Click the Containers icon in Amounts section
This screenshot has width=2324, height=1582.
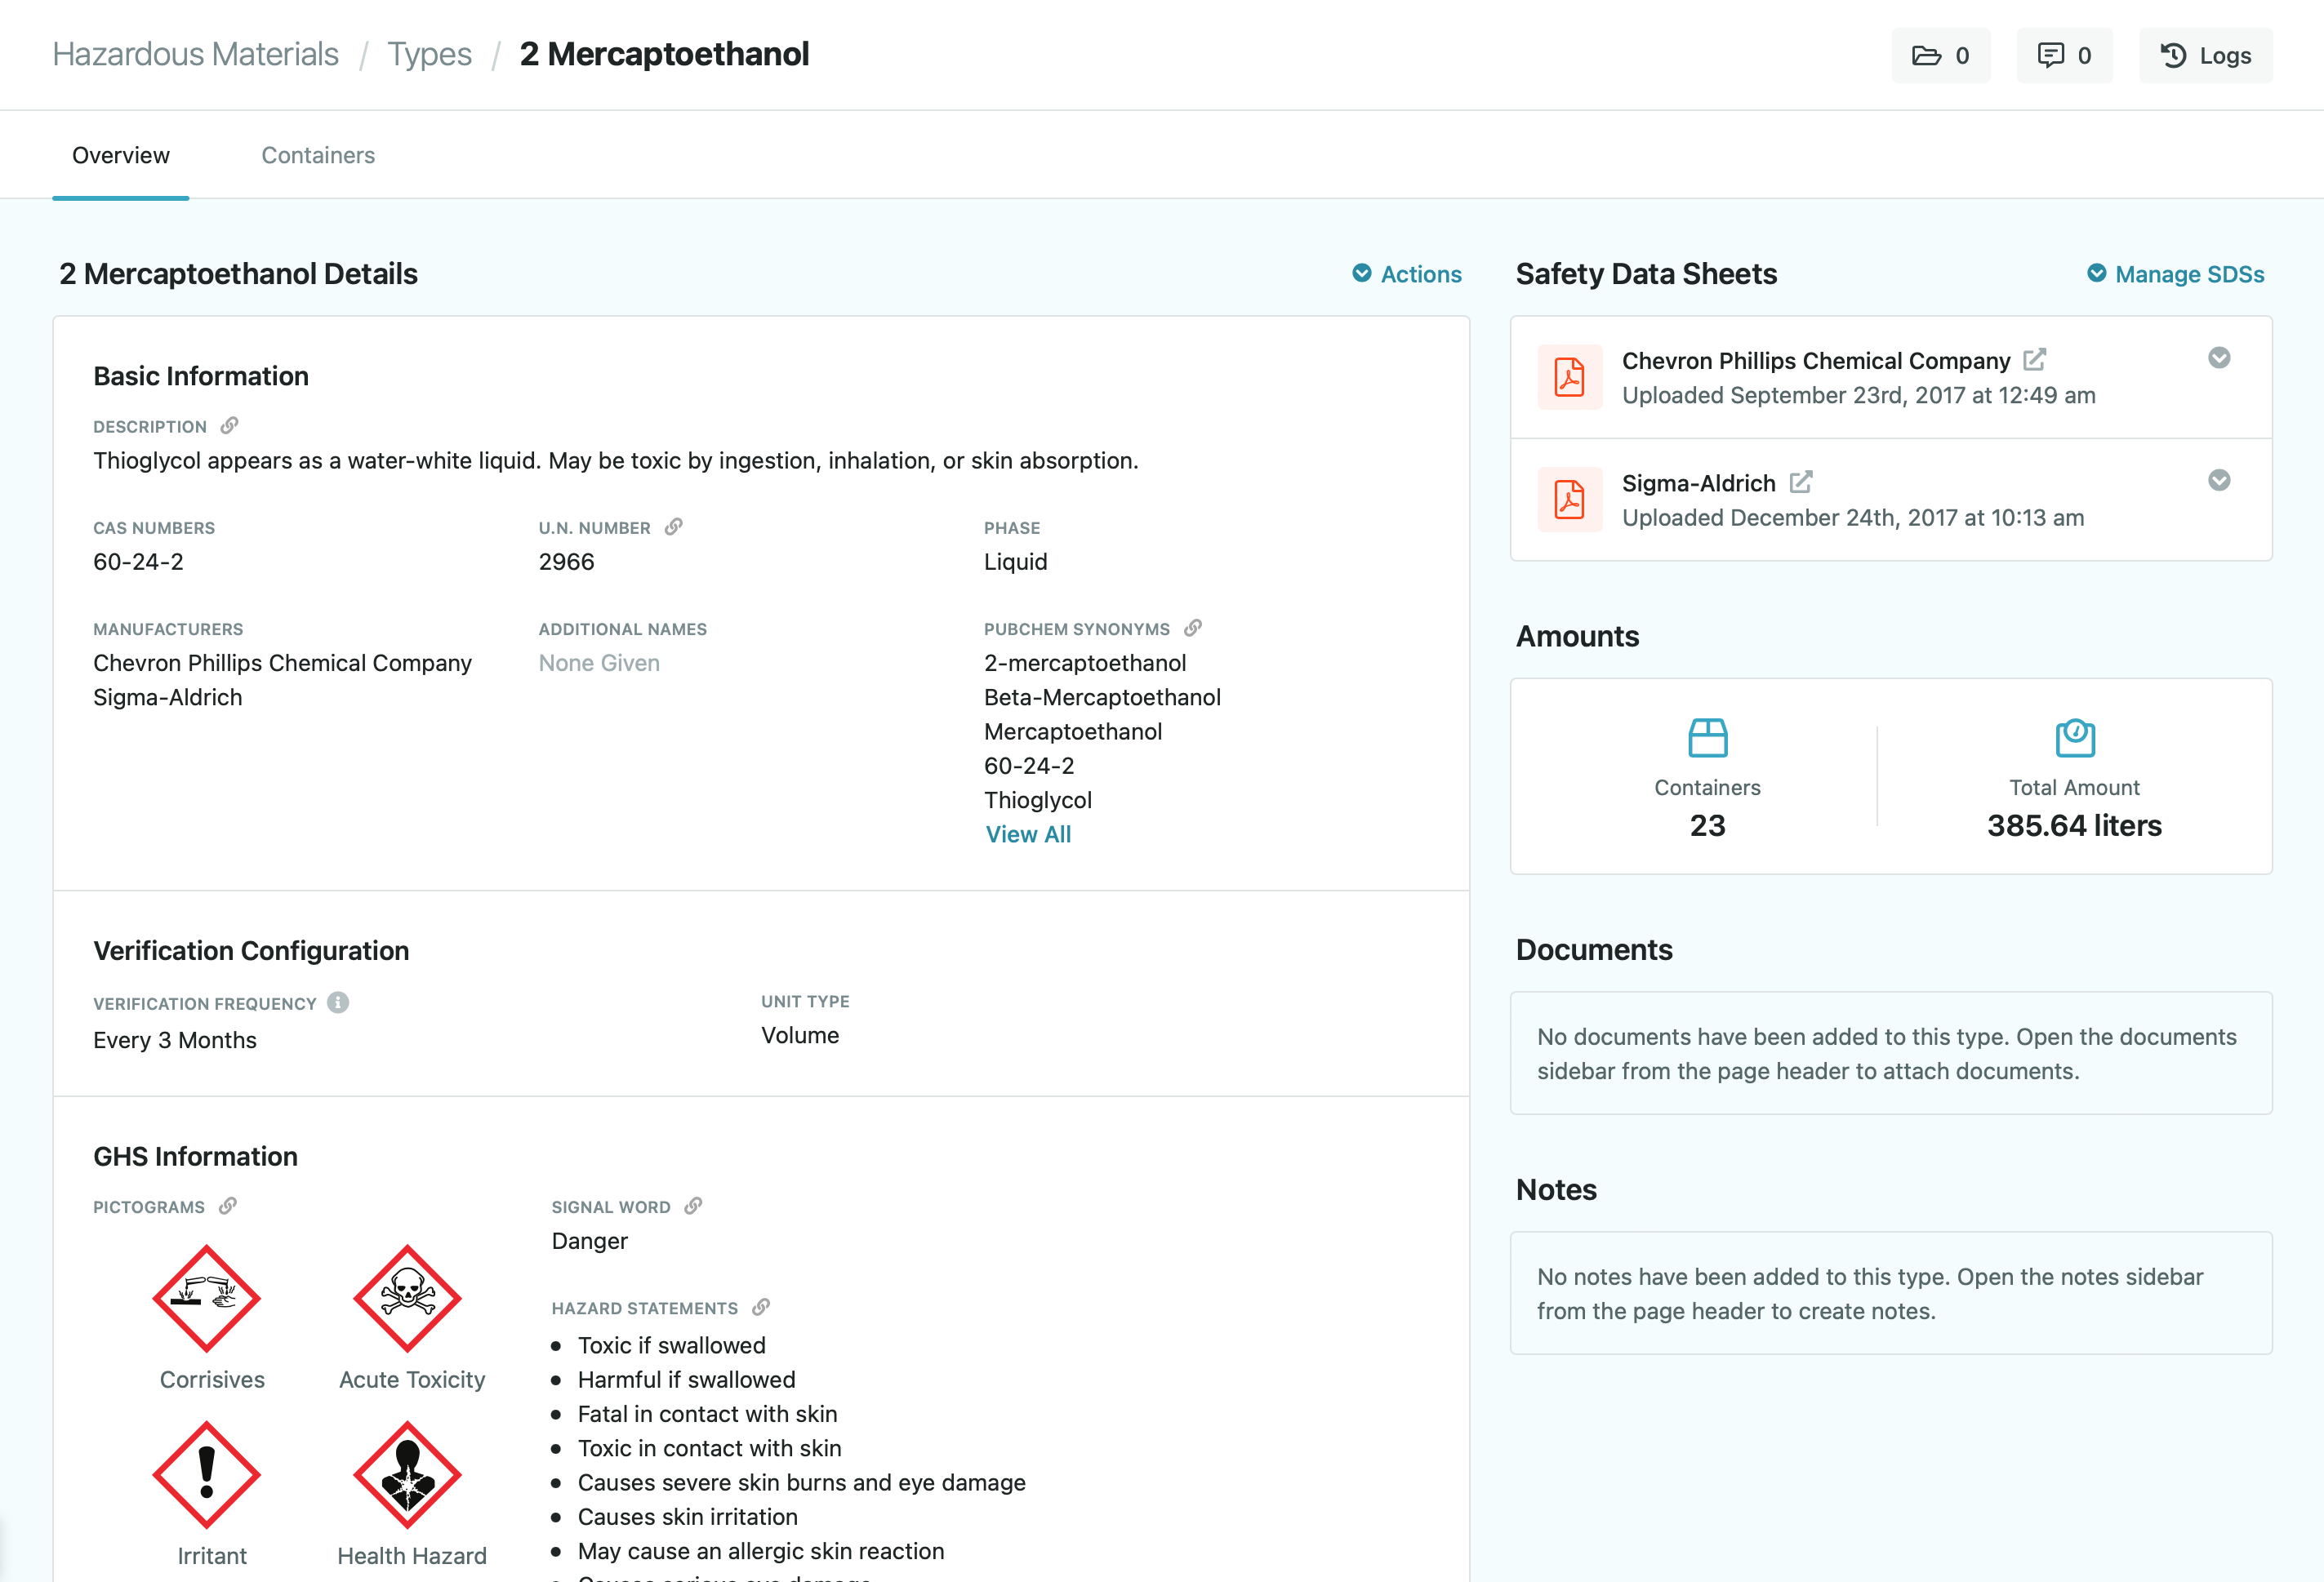(1707, 736)
